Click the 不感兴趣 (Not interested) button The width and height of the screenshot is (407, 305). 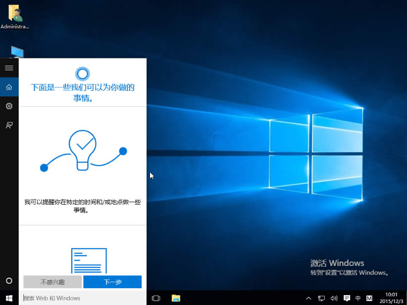51,281
